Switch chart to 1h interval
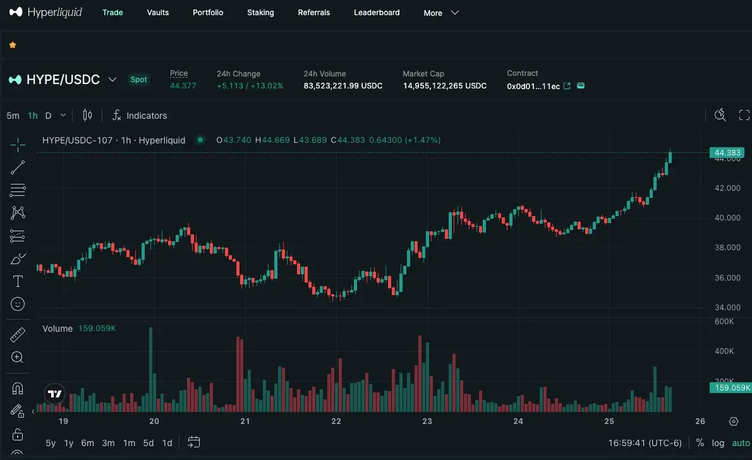The width and height of the screenshot is (752, 460). (x=33, y=116)
